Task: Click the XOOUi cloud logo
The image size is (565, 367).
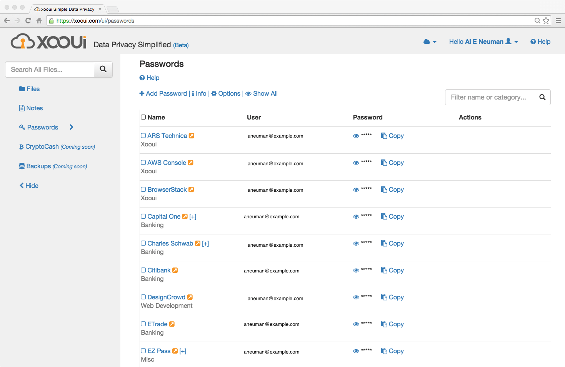Action: (x=48, y=41)
